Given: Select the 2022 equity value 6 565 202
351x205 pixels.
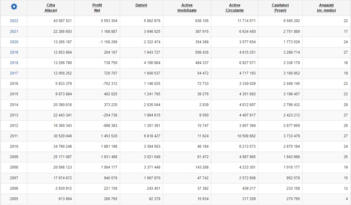Looking at the screenshot, I should [291, 21].
